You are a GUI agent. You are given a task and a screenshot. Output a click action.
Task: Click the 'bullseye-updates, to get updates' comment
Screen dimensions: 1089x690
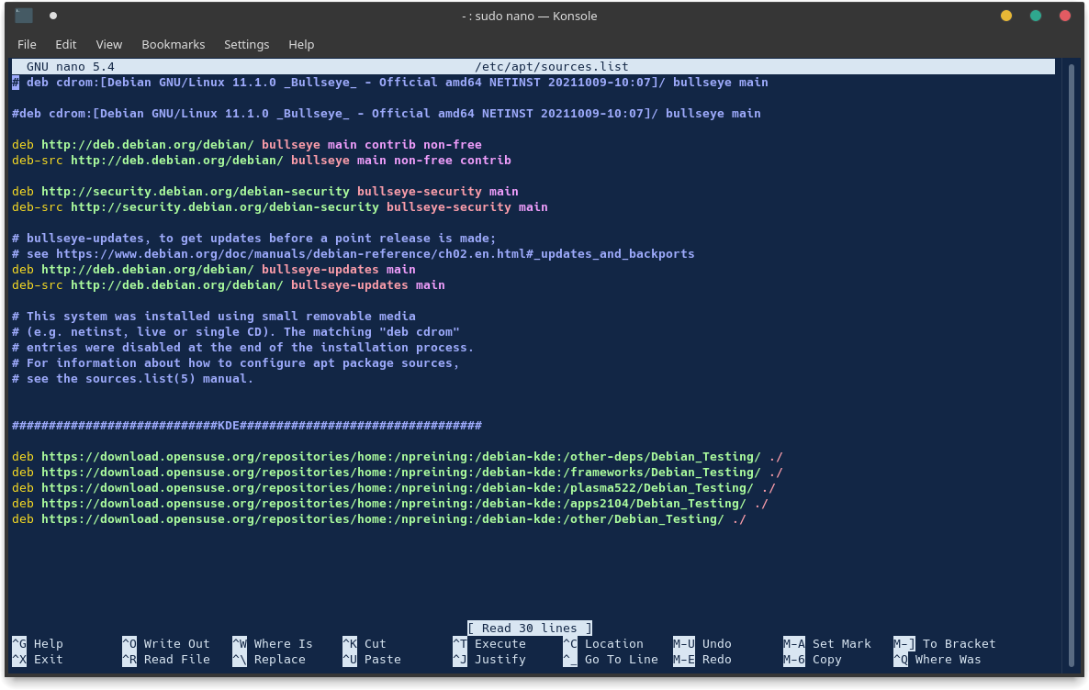coord(254,238)
